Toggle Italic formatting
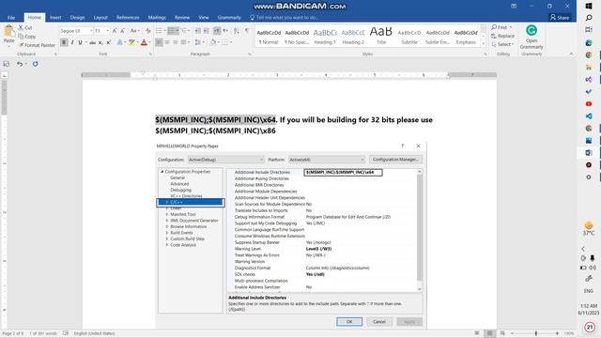The image size is (601, 338). [72, 42]
